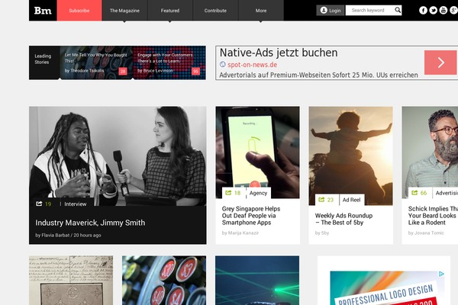The image size is (458, 305).
Task: Open the Facebook social icon
Action: coord(423,11)
